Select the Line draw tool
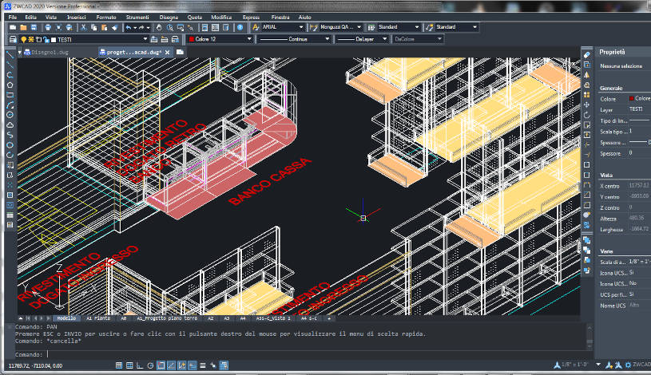 (x=10, y=55)
